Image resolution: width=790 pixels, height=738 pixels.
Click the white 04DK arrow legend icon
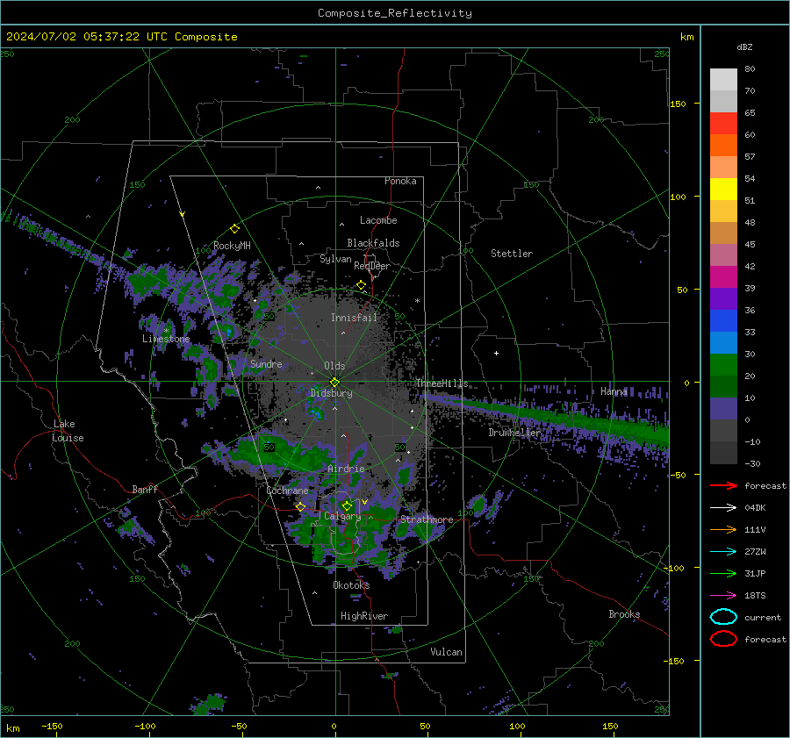pyautogui.click(x=723, y=507)
